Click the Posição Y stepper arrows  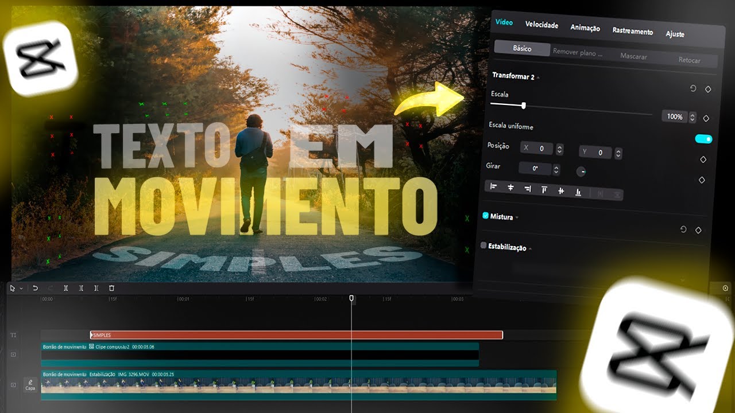point(618,153)
